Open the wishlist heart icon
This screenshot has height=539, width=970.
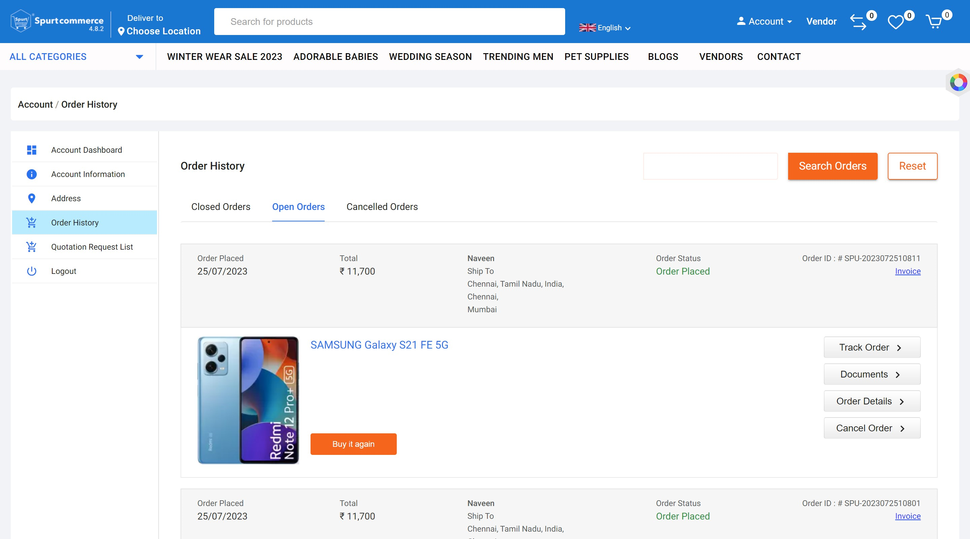(x=896, y=22)
